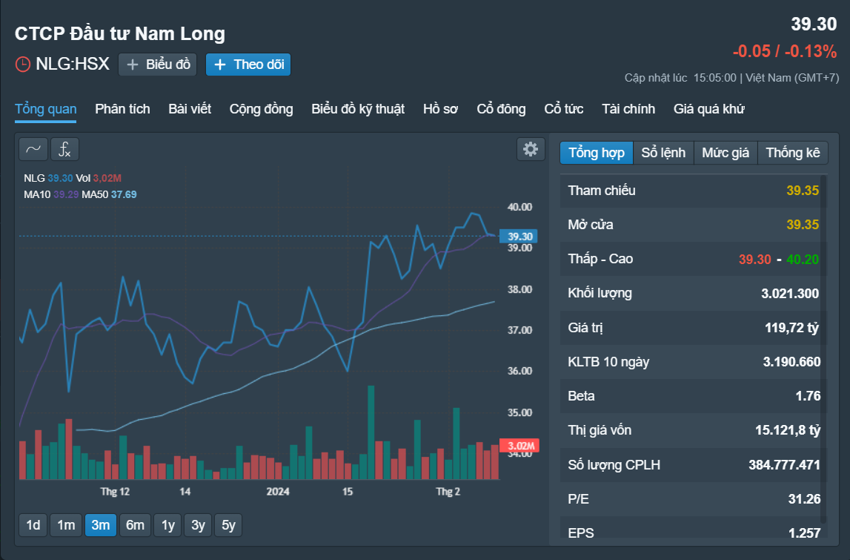Click the Tham chiếu value 39.35

pyautogui.click(x=803, y=191)
